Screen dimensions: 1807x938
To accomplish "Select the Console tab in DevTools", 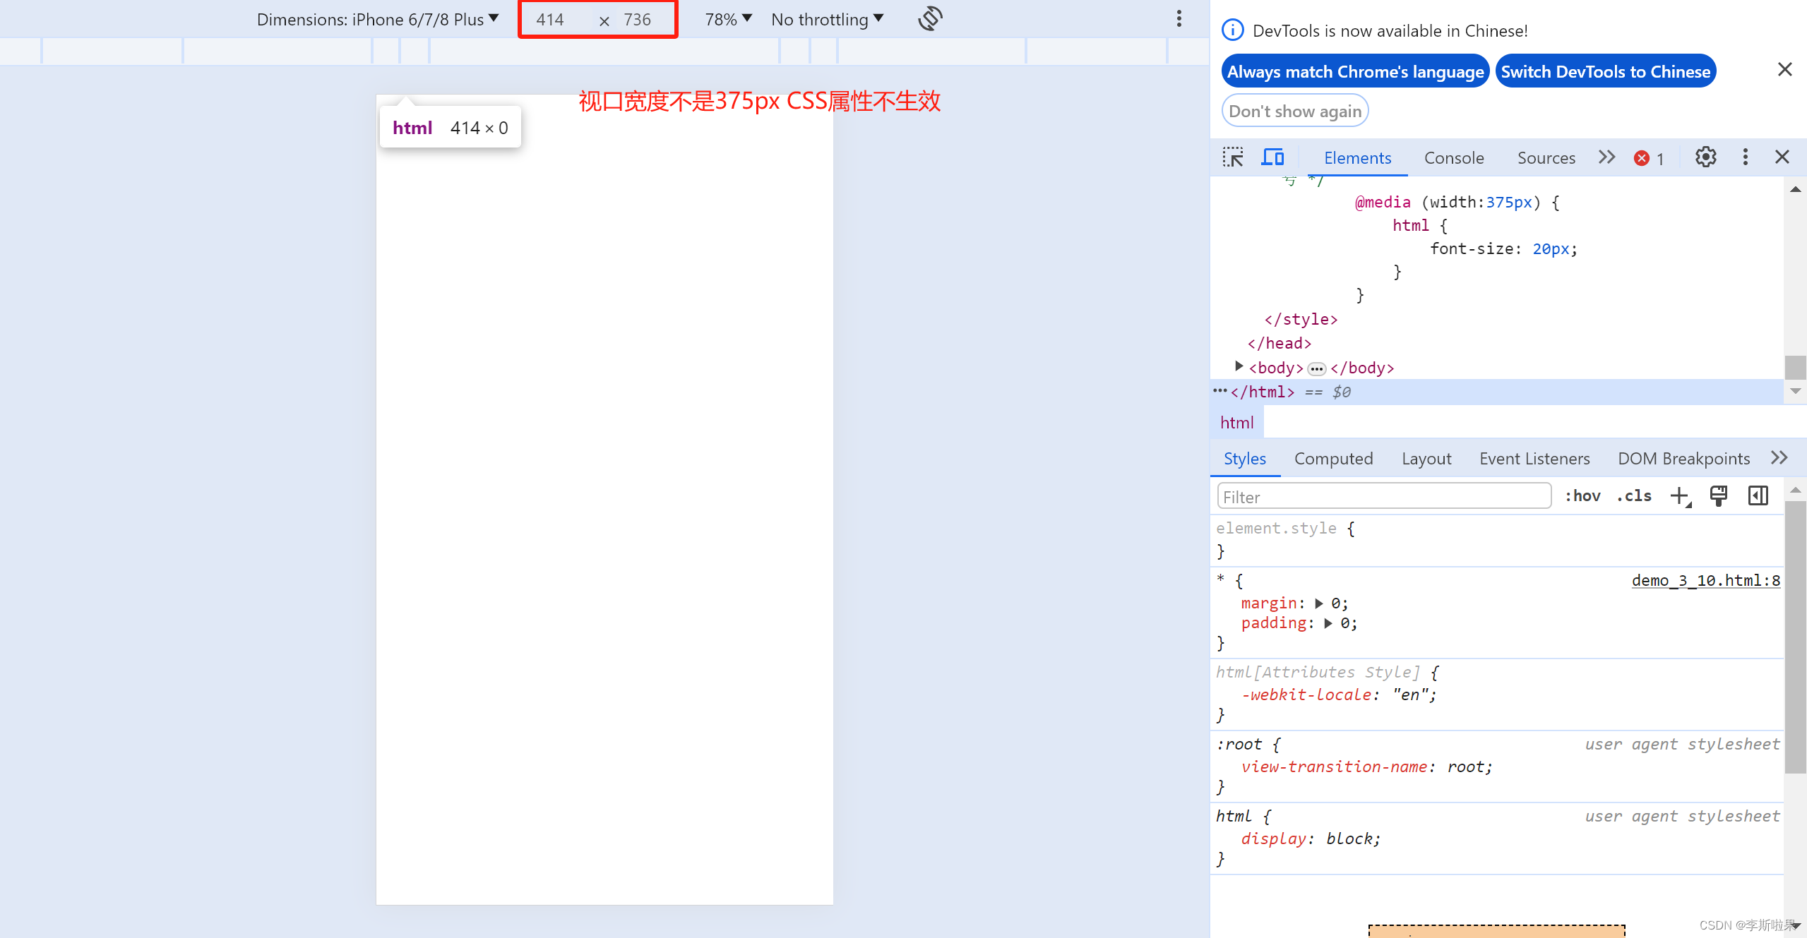I will click(1453, 157).
